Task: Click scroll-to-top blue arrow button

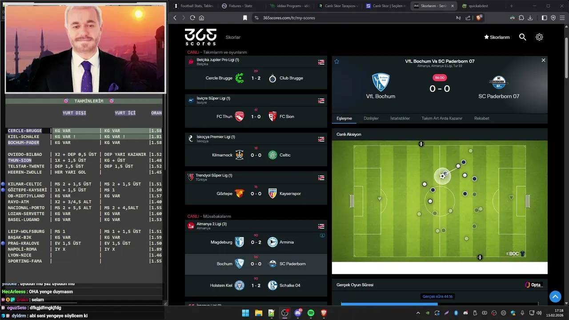Action: (555, 296)
